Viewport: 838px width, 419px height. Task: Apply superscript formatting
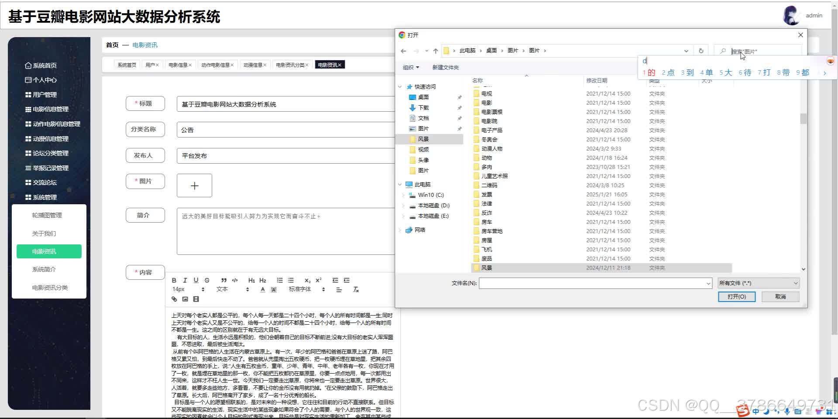(x=319, y=280)
